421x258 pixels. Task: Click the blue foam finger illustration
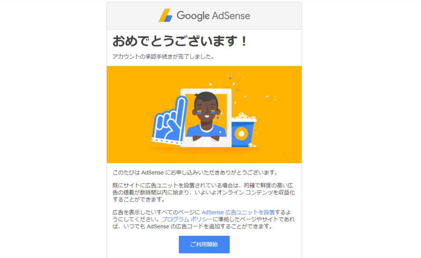tap(169, 121)
